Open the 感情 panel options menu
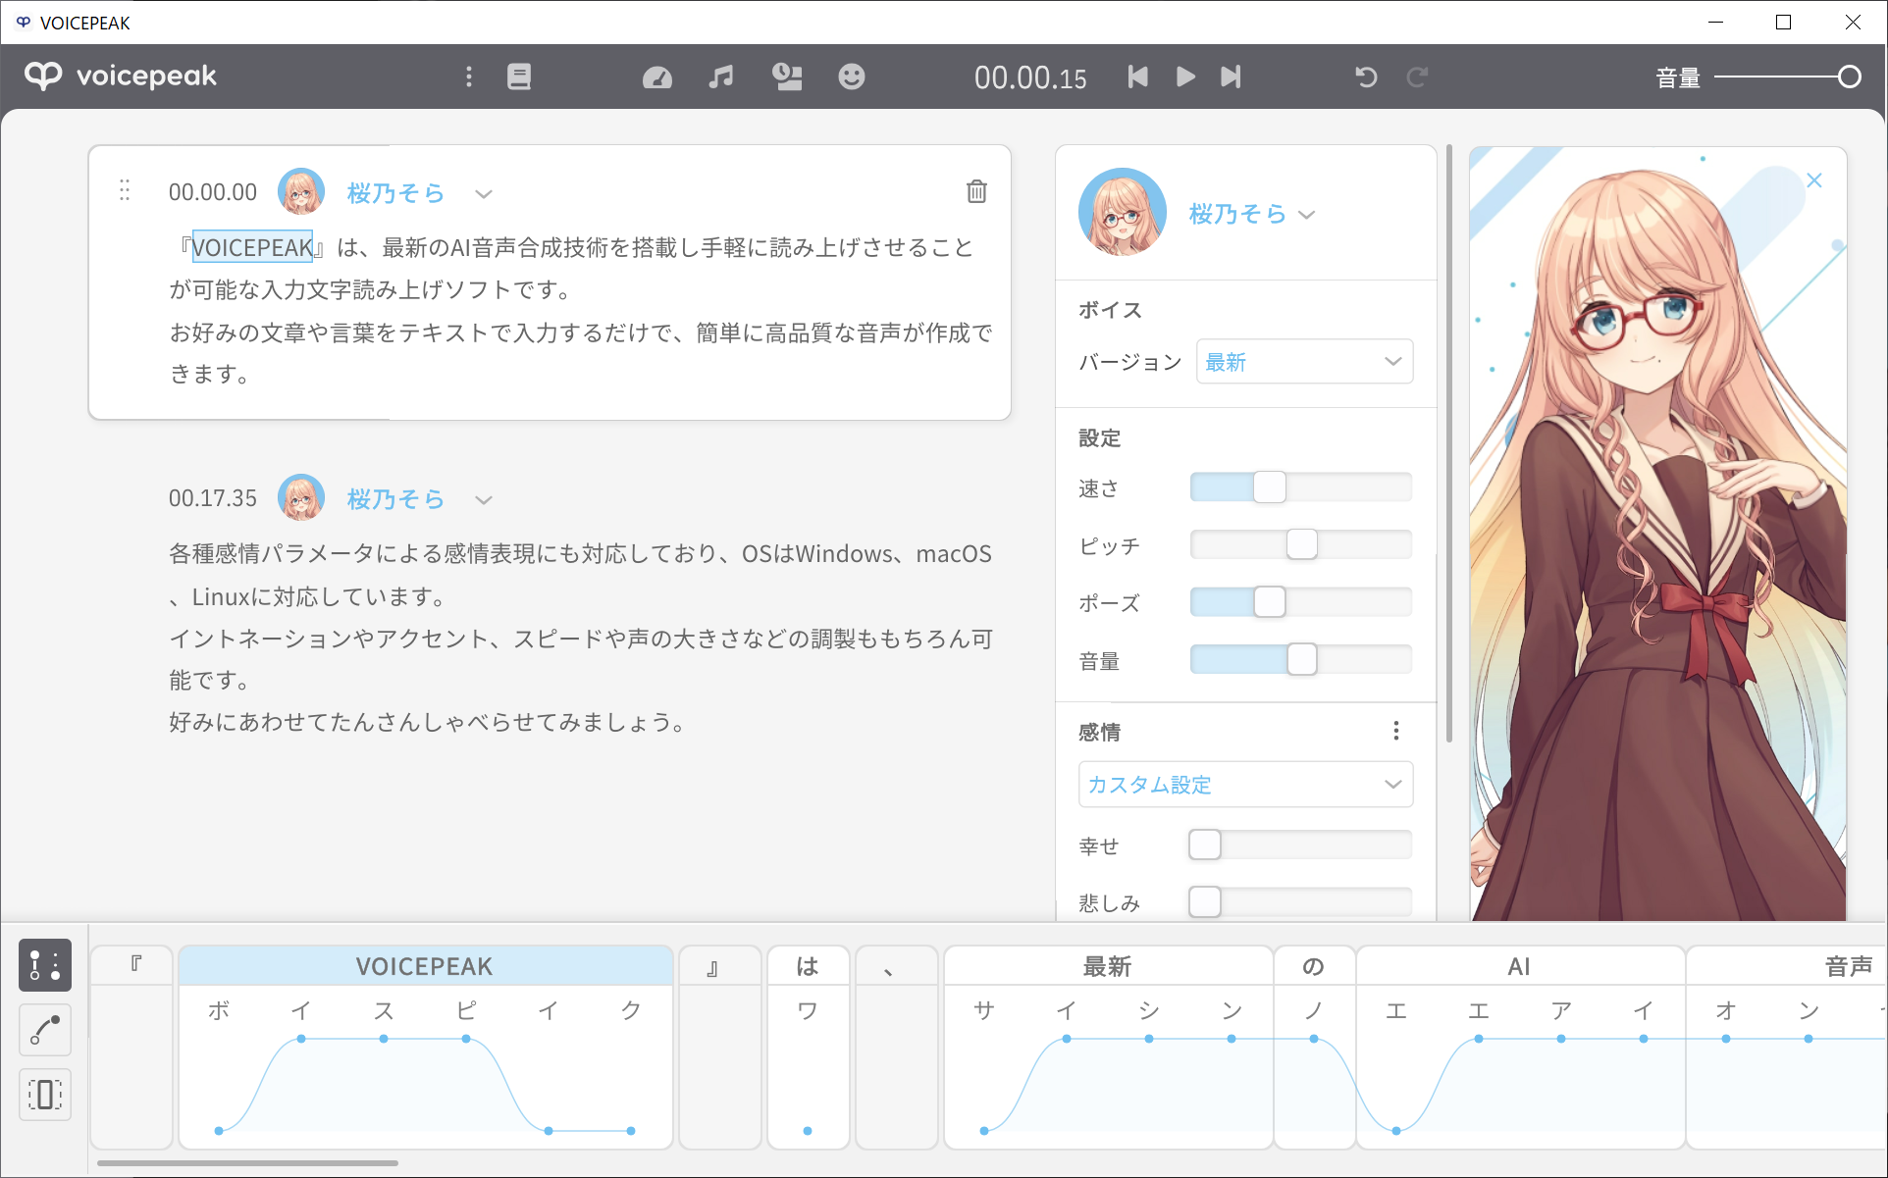 (x=1395, y=731)
